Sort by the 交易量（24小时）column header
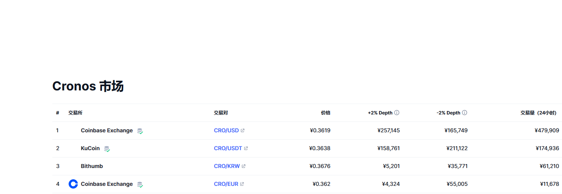Image resolution: width=562 pixels, height=194 pixels. [538, 113]
